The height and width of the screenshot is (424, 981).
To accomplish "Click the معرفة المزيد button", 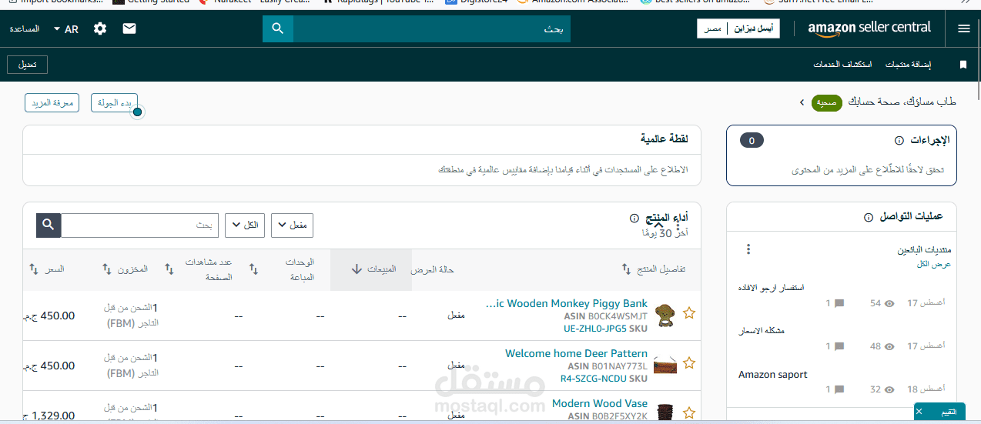I will [x=52, y=102].
